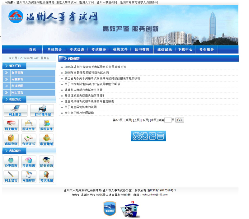Image resolution: width=249 pixels, height=219 pixels.
Task: Open 温州市专家与留学人员服务网 link
Action: 139,2
